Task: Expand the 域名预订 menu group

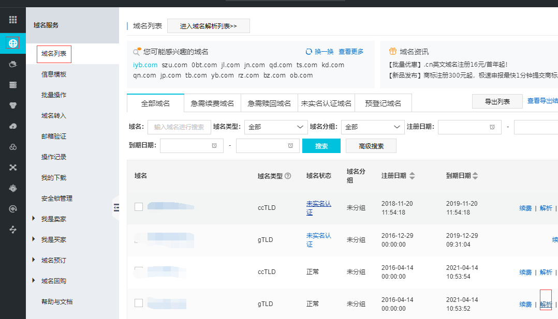Action: pyautogui.click(x=34, y=260)
